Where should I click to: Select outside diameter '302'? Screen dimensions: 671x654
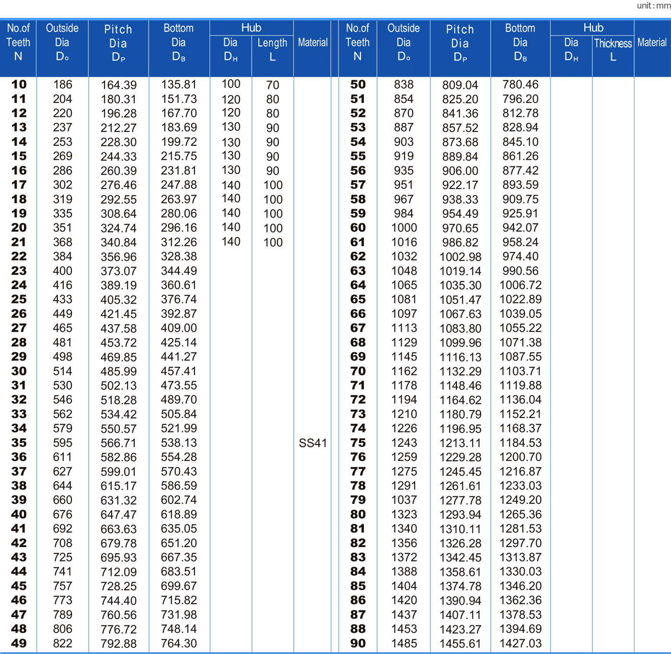62,185
